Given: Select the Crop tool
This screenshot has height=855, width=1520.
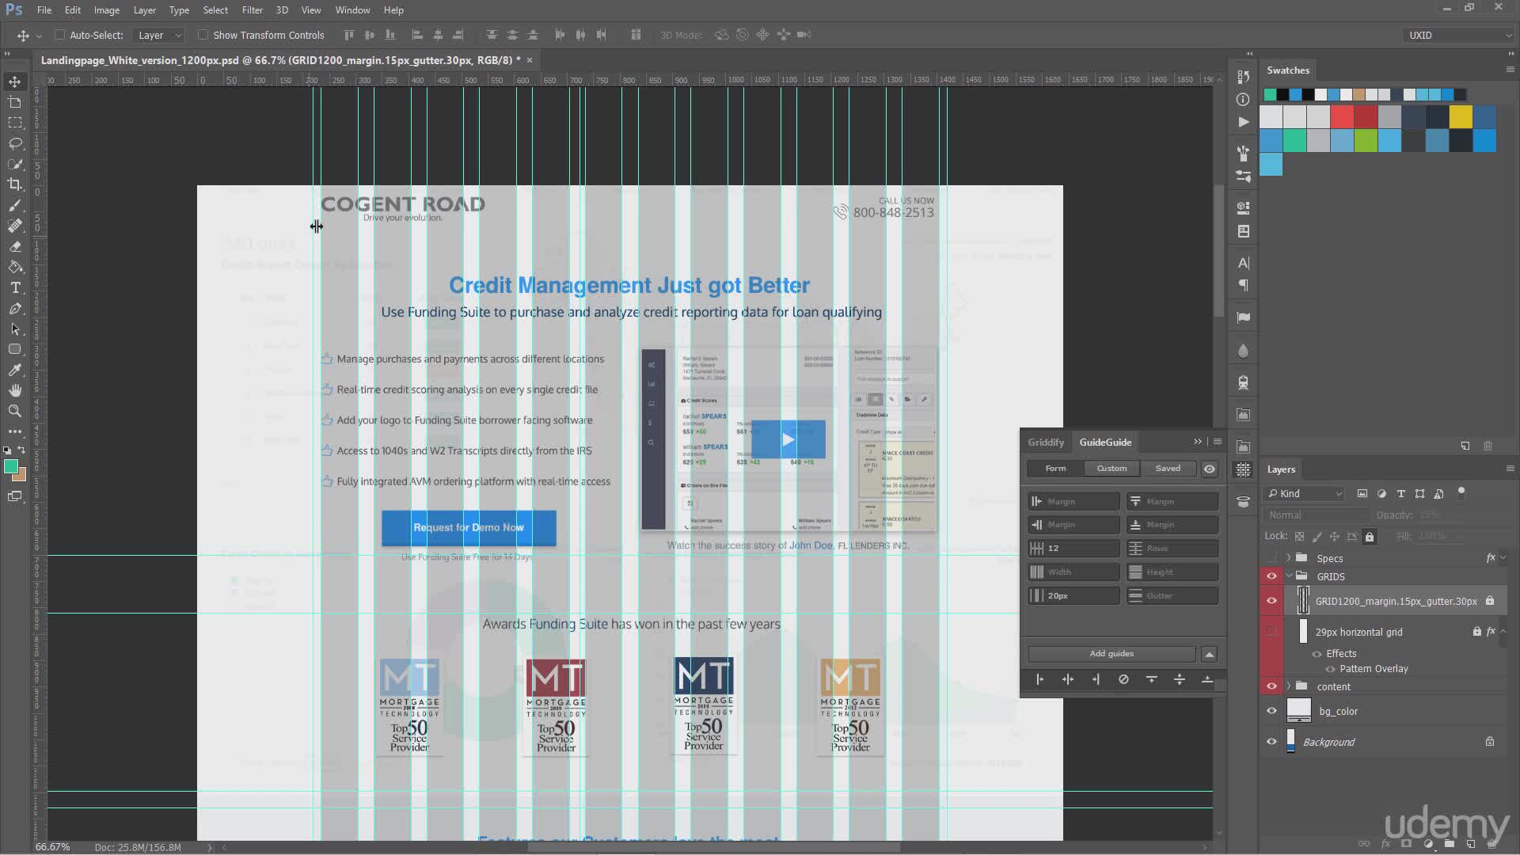Looking at the screenshot, I should click(x=15, y=184).
